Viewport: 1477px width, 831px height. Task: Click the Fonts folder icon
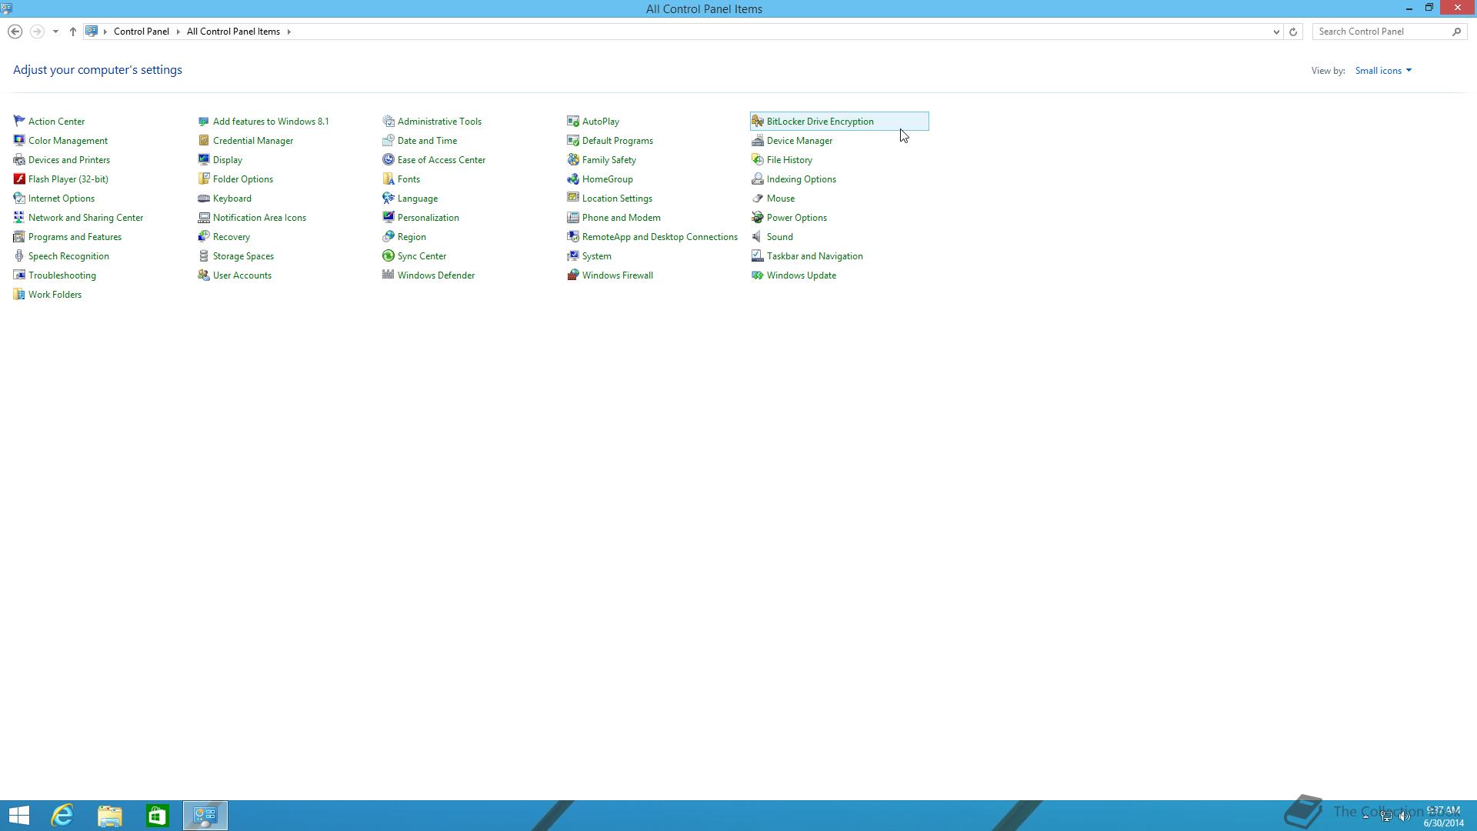click(x=388, y=179)
